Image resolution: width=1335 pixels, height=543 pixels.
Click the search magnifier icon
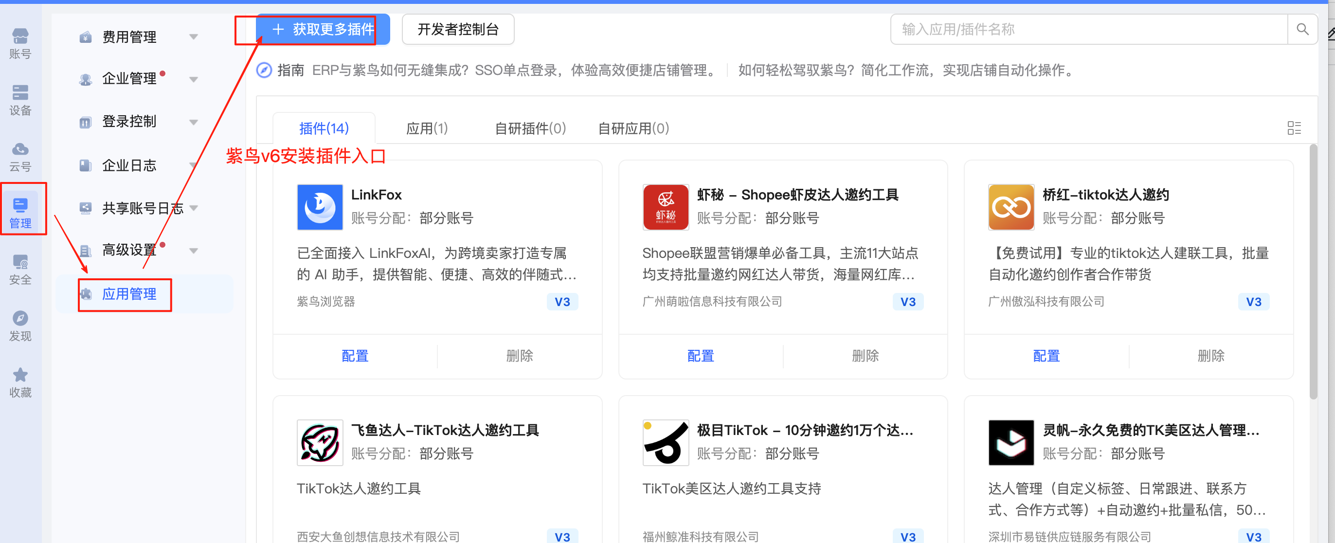[1302, 30]
